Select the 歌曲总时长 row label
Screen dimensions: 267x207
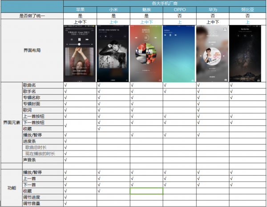pos(43,147)
